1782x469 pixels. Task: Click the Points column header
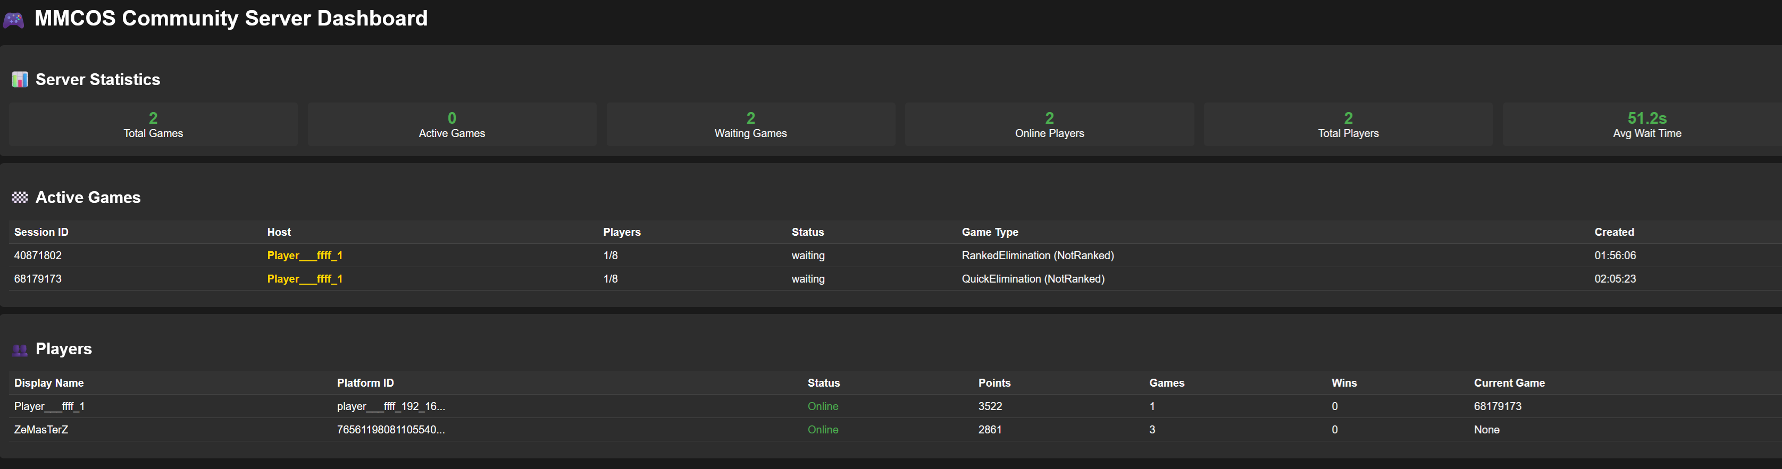pyautogui.click(x=994, y=382)
